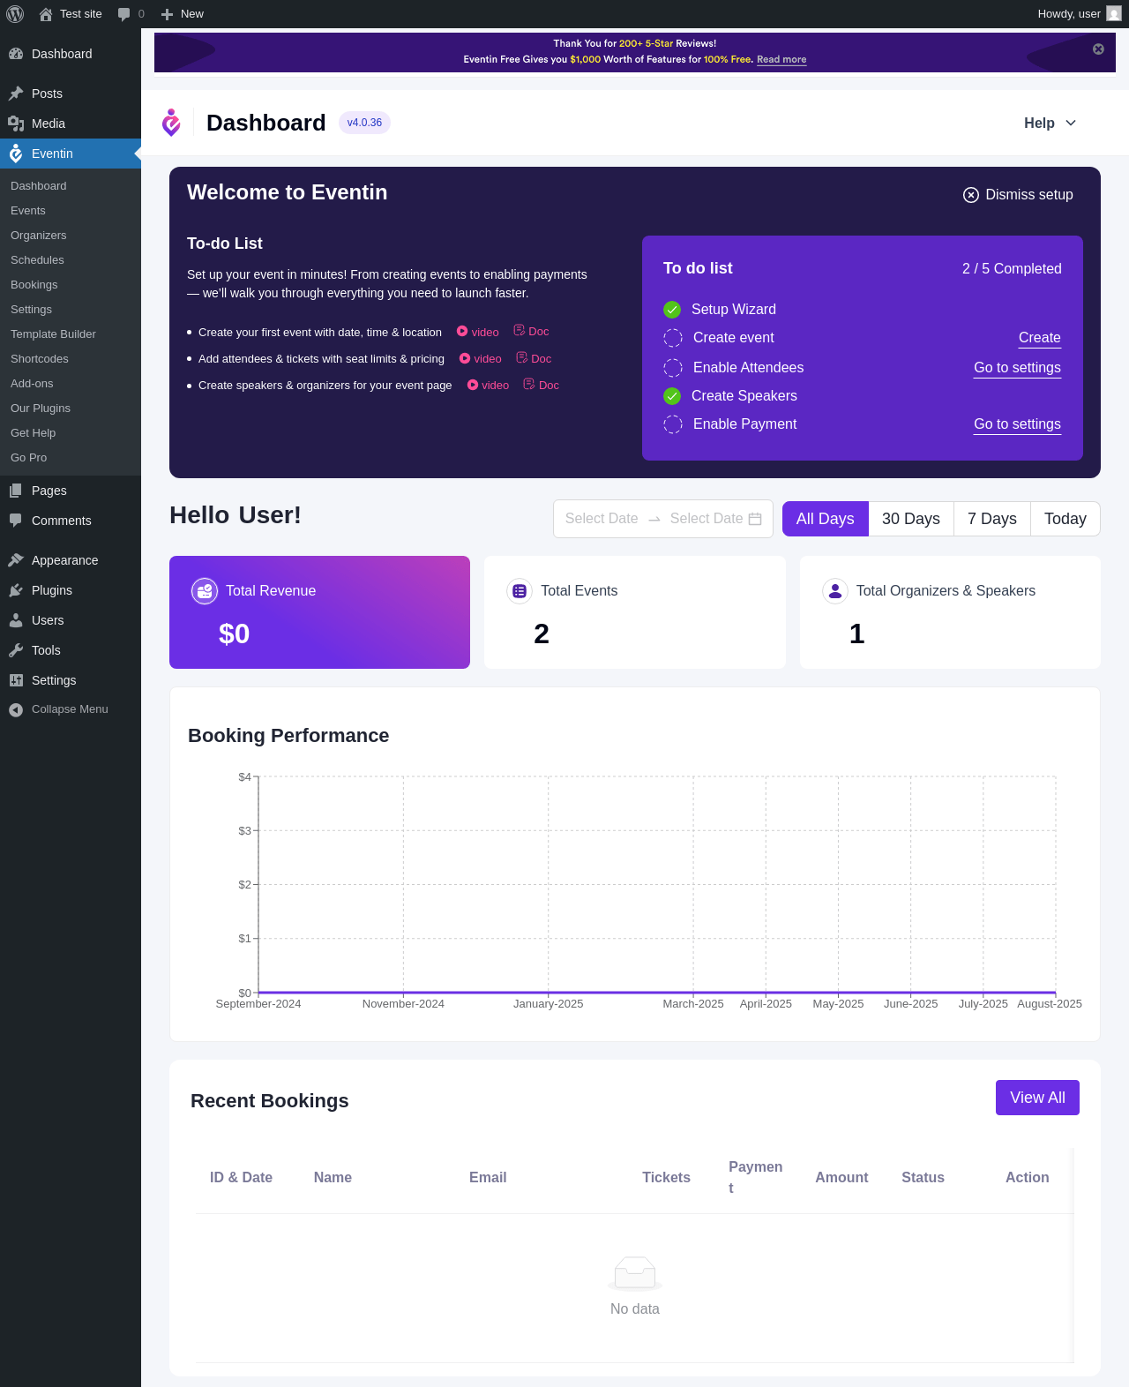This screenshot has height=1387, width=1129.
Task: Toggle the Enable Payment incomplete circle
Action: tap(673, 424)
